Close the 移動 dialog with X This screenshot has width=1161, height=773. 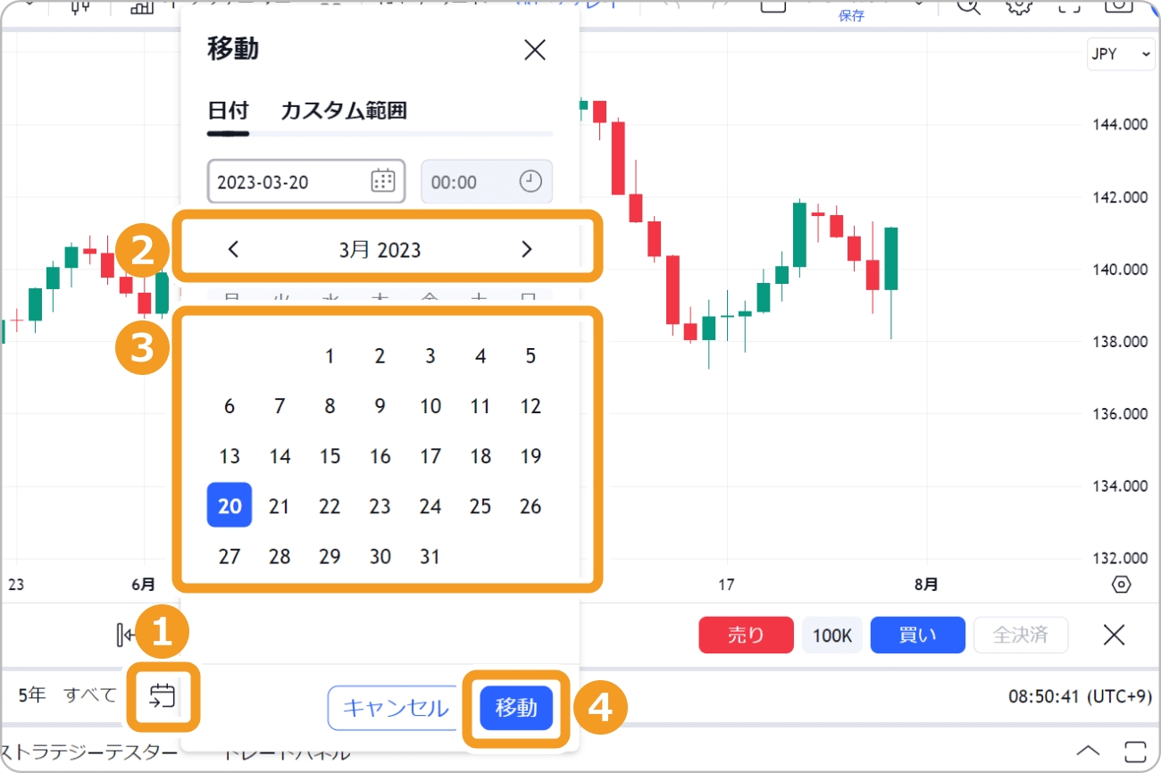point(534,50)
